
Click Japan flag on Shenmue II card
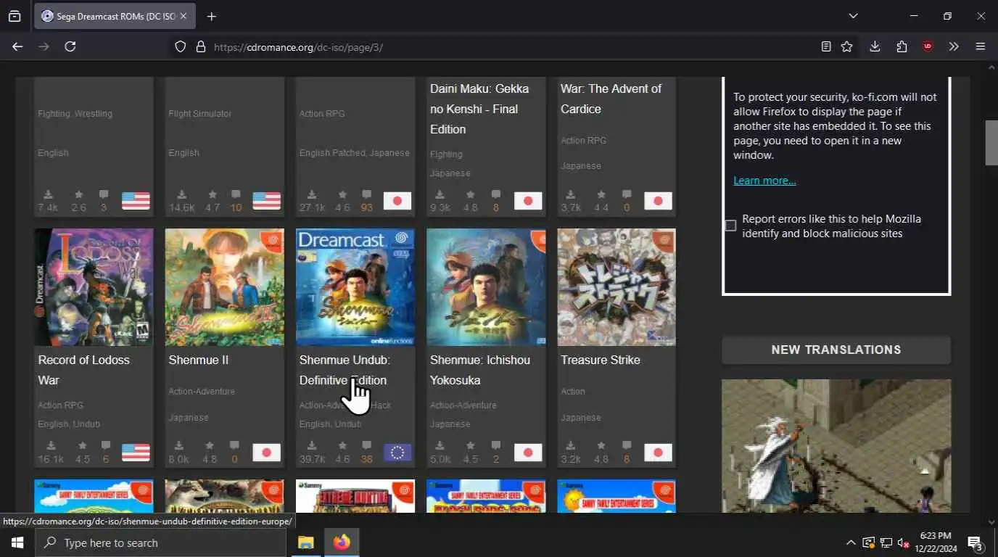[266, 453]
